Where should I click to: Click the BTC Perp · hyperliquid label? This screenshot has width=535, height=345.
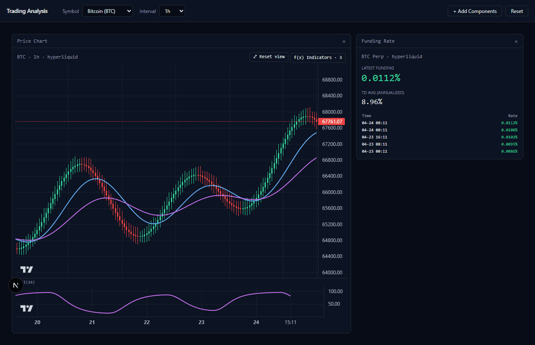point(392,56)
